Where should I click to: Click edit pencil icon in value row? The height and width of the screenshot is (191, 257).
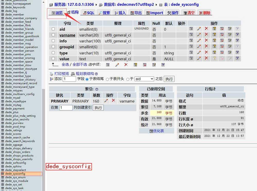(199, 58)
